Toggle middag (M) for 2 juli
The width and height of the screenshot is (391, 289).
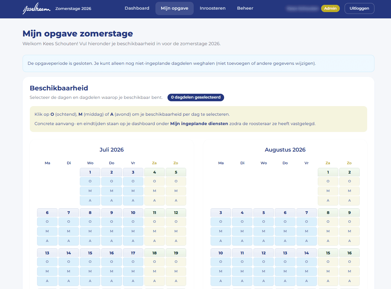[111, 191]
